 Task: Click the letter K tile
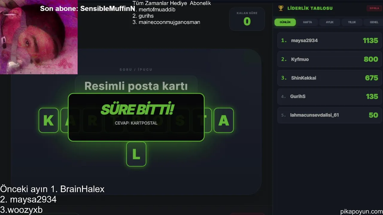pos(48,120)
